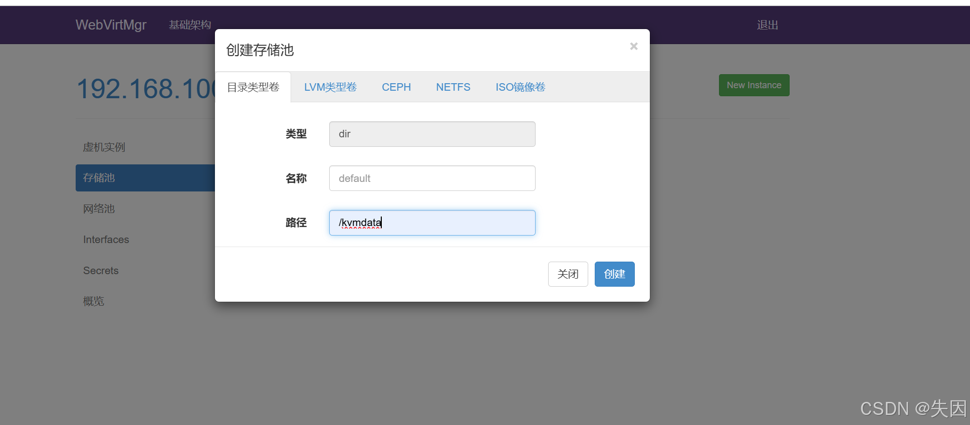Image resolution: width=970 pixels, height=425 pixels.
Task: Click the 路径 field containing /kvmdata
Action: 432,223
